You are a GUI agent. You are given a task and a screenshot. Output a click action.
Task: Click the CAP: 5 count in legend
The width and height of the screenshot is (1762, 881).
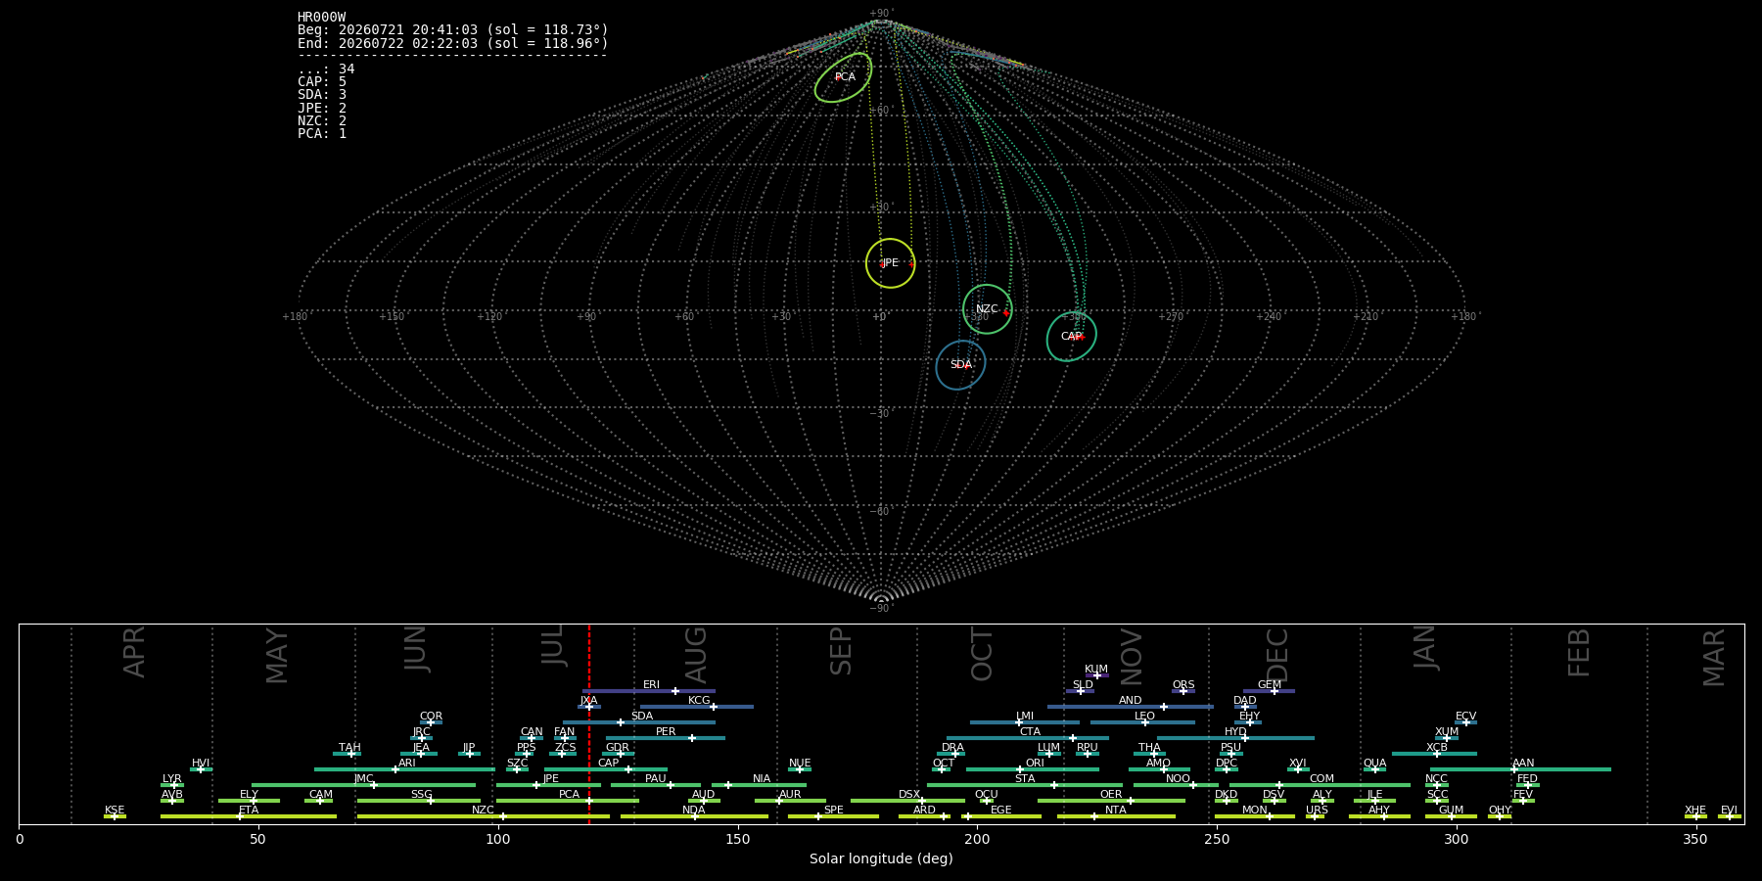tap(322, 82)
